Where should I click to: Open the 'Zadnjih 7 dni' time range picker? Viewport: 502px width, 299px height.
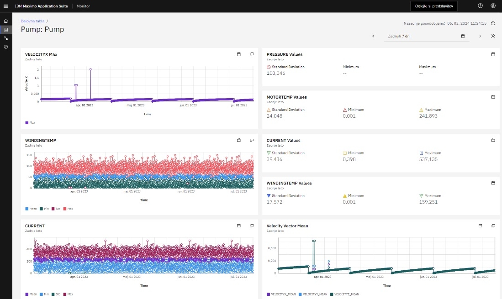click(426, 36)
